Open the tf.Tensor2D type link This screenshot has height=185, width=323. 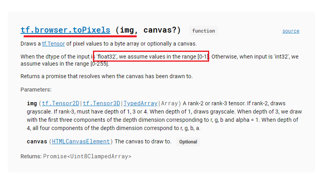(61, 103)
